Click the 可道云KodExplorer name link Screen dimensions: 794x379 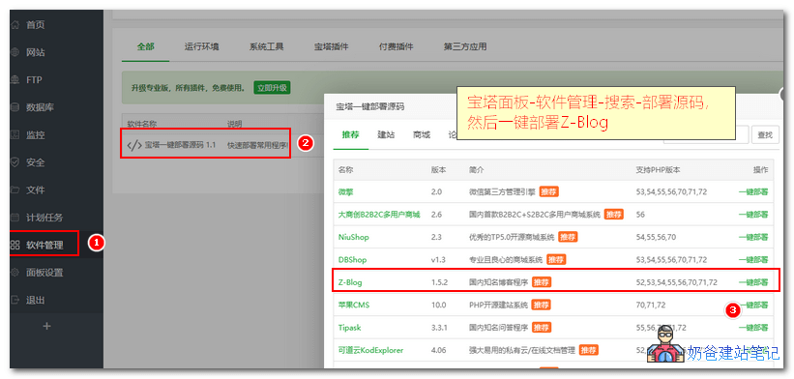point(370,350)
